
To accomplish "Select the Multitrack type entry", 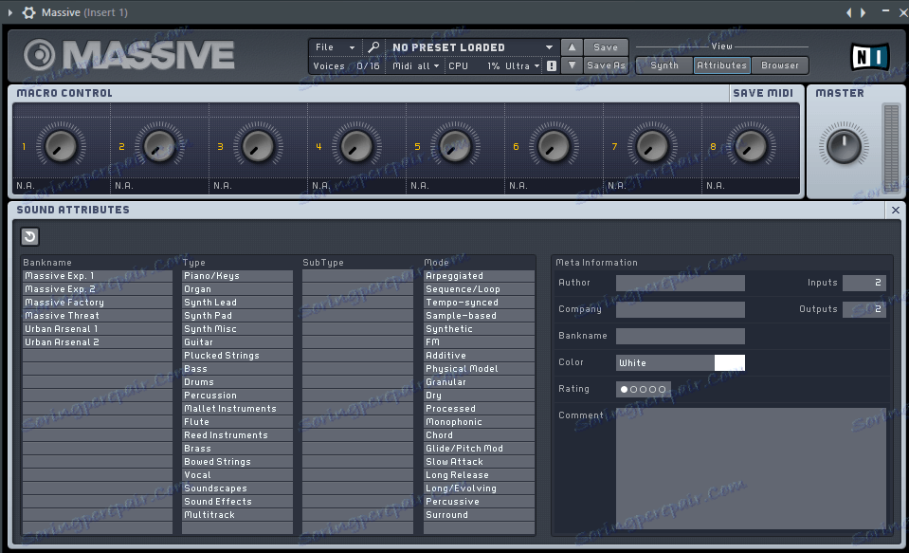I will click(x=237, y=515).
